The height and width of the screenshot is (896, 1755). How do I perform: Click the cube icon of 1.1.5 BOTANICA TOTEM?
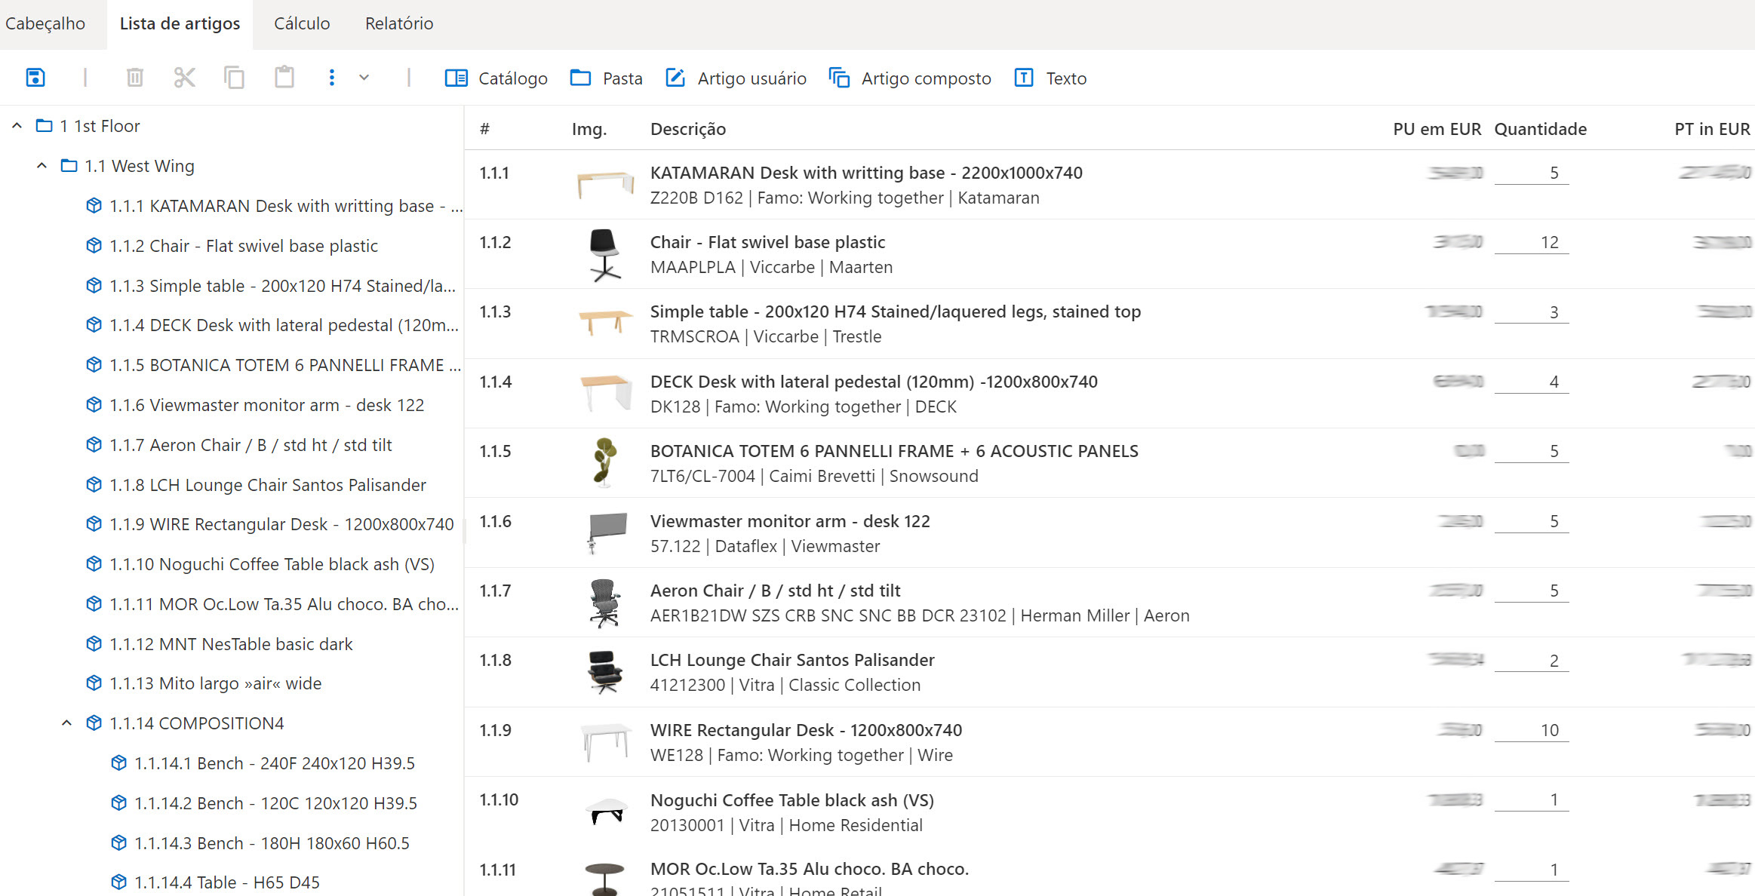(94, 364)
